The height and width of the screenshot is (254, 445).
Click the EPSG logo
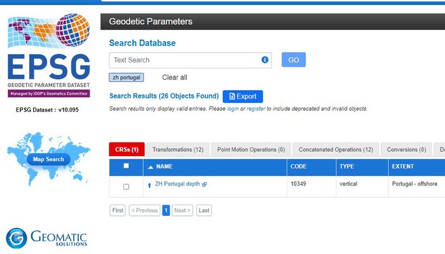[48, 56]
